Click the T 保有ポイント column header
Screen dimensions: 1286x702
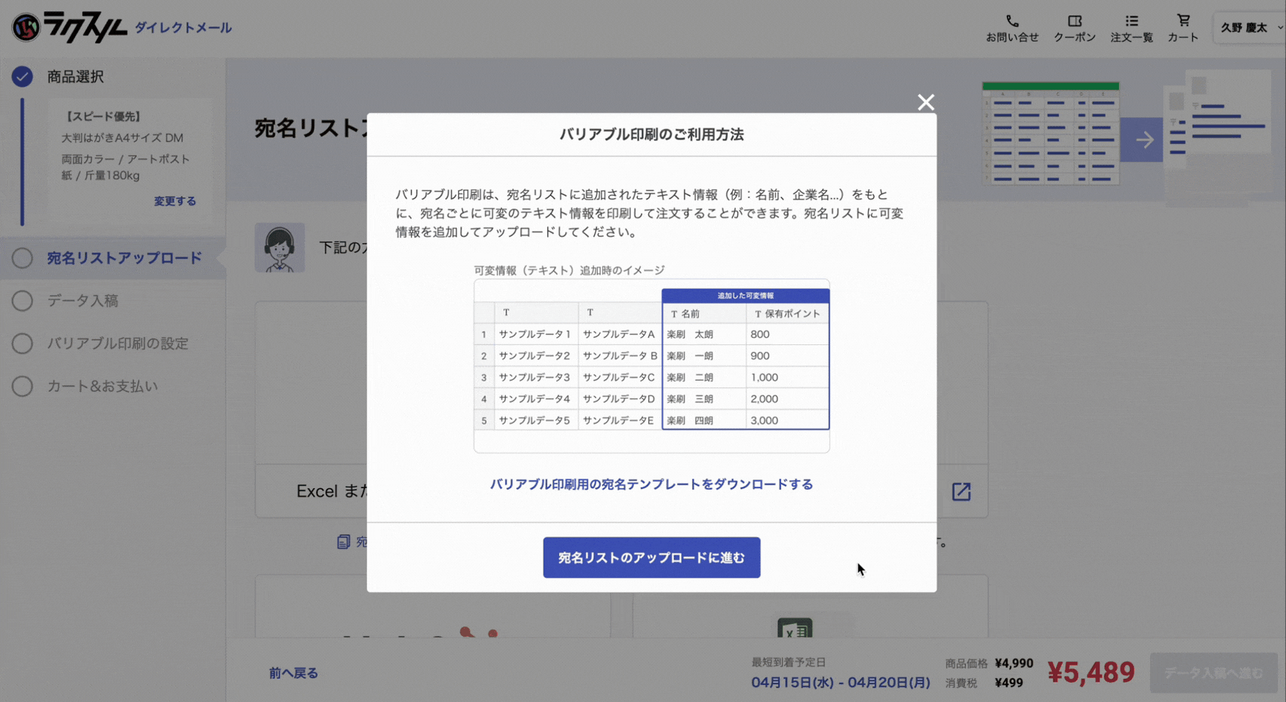coord(787,314)
